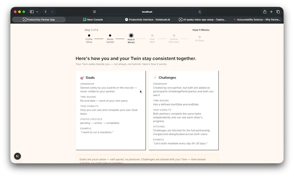Click the Partner Discovery step dot
This screenshot has width=294, height=177.
click(x=174, y=35)
